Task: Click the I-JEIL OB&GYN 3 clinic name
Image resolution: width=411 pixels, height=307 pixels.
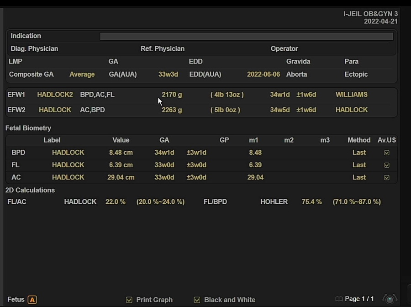Action: 371,14
